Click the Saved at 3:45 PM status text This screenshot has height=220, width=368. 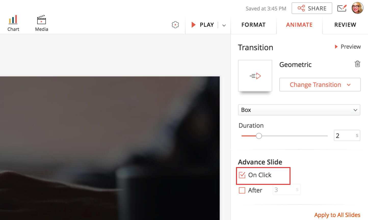(x=266, y=8)
